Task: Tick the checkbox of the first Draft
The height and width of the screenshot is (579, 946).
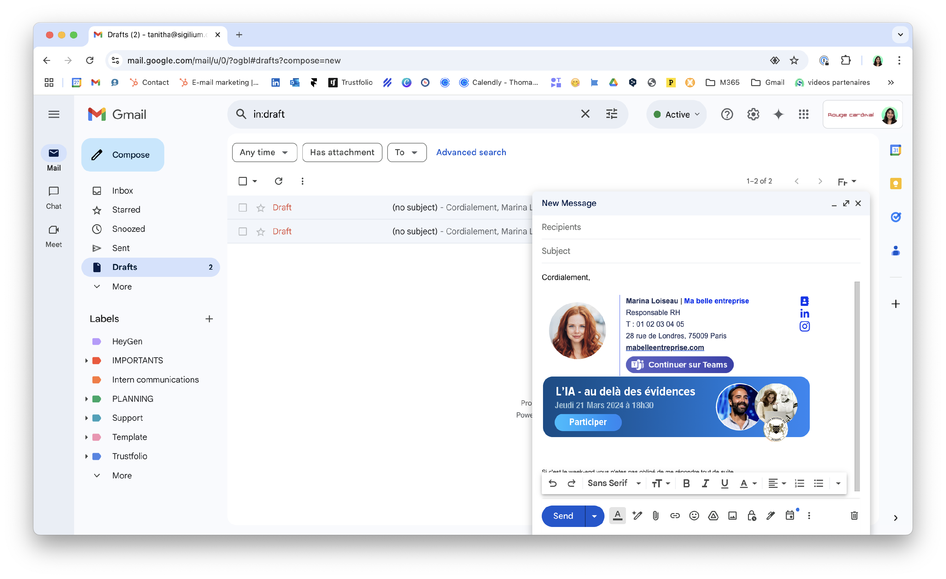Action: click(x=242, y=208)
